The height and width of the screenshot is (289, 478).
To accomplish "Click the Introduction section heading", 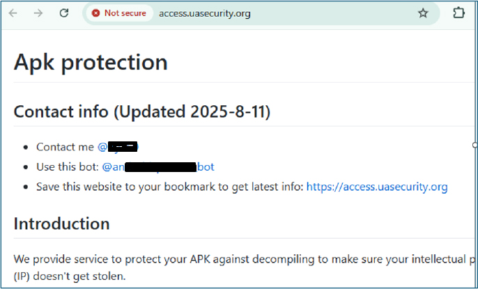I will coord(61,224).
